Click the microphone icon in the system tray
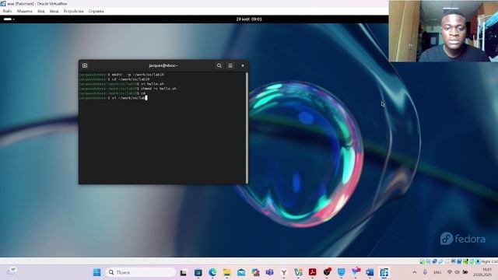The width and height of the screenshot is (498, 280). (x=425, y=272)
